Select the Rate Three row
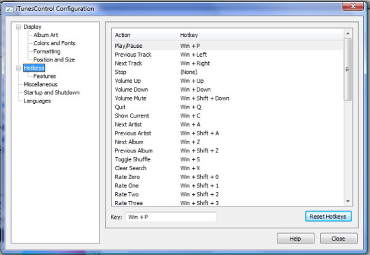Screen dimensions: 370x255 [x=227, y=203]
